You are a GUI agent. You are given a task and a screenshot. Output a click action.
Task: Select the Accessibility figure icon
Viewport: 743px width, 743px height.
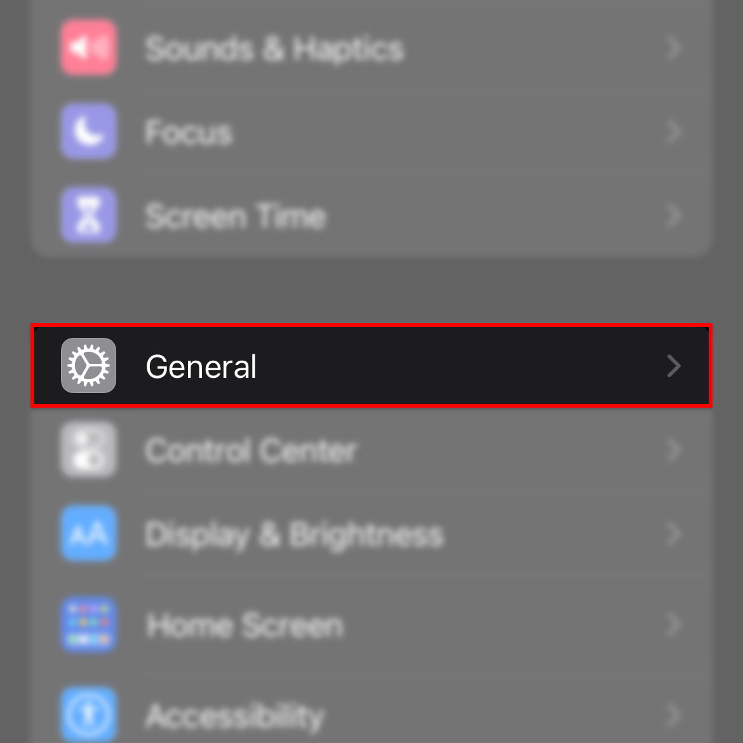coord(89,714)
